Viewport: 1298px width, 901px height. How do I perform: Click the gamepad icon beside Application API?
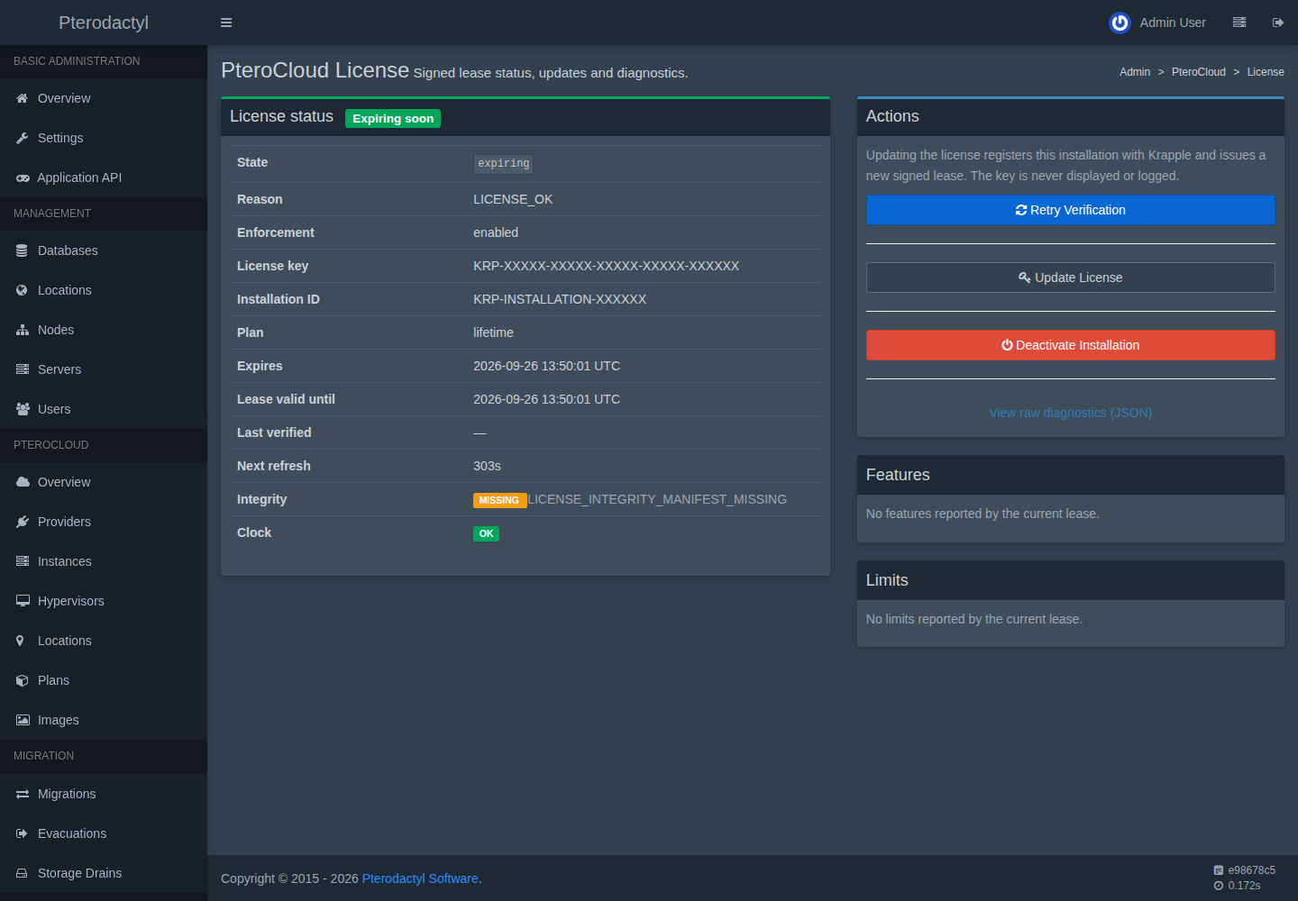pyautogui.click(x=23, y=177)
